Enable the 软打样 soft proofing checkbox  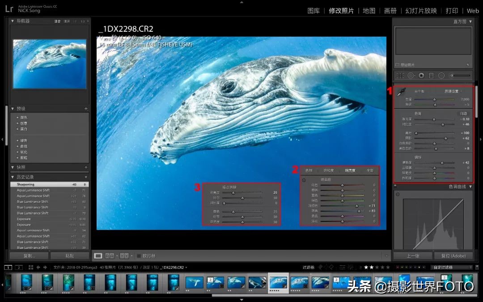point(139,256)
